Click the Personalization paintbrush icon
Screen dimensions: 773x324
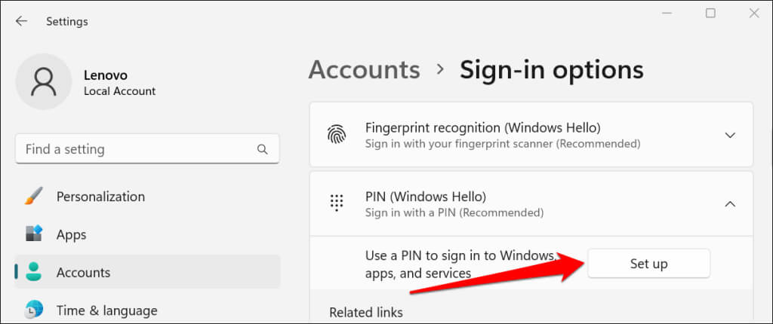(34, 197)
